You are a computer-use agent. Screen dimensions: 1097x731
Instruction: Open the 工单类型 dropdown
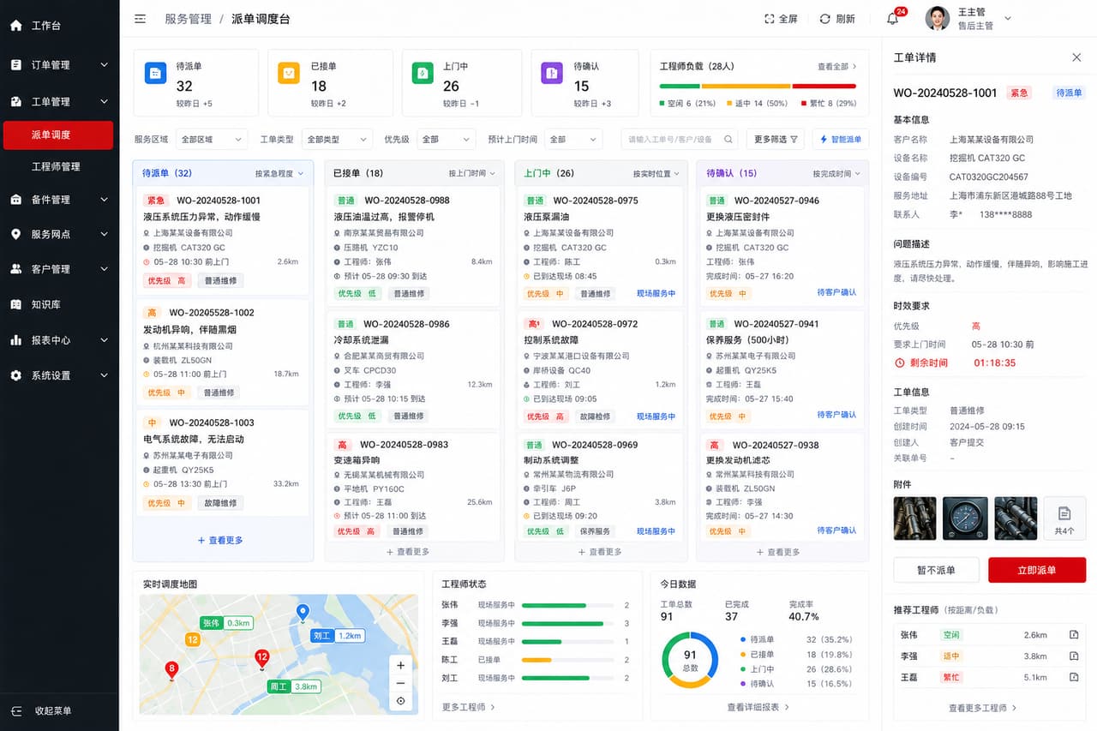pos(337,139)
